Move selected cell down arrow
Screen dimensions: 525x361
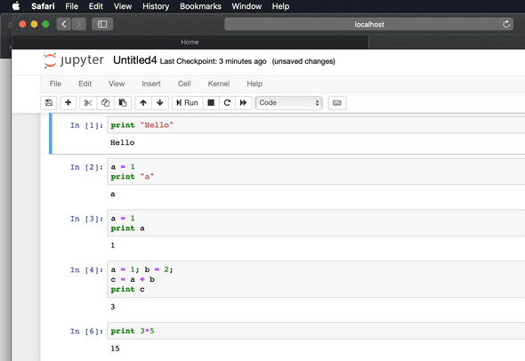[x=160, y=103]
